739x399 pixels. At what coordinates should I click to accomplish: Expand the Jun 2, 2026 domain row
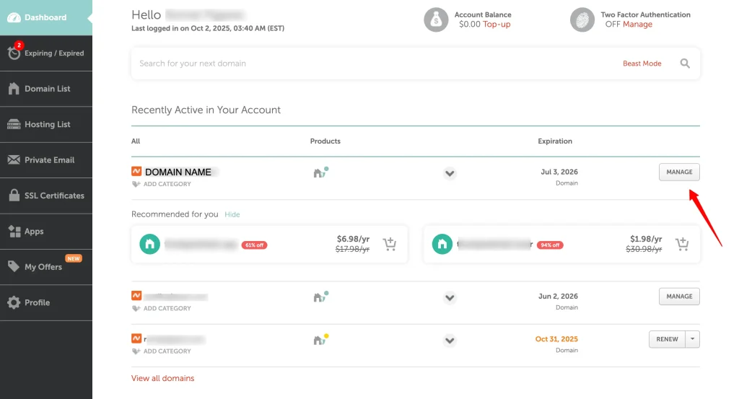[450, 297]
